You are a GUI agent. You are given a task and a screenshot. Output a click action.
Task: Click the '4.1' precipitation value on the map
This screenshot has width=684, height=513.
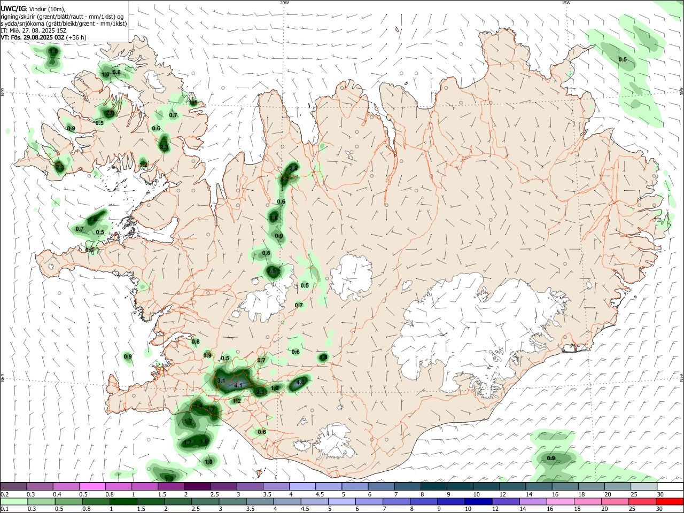(238, 385)
